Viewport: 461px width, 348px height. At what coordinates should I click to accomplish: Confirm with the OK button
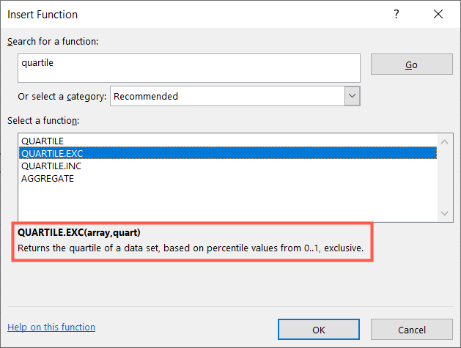pos(319,330)
